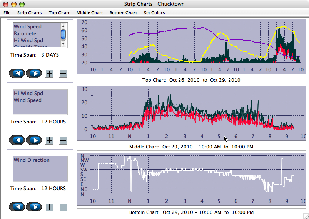Open the Set Colors menu
The image size is (309, 219).
(x=154, y=13)
